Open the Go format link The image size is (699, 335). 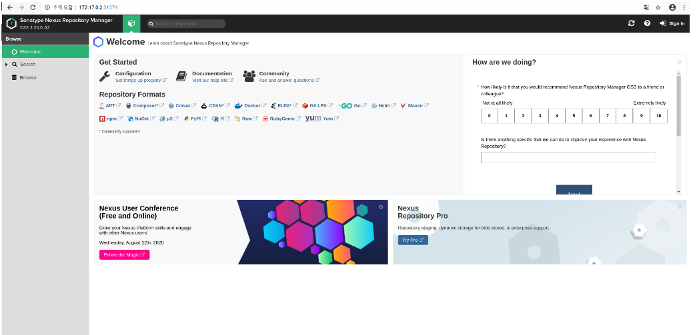click(x=352, y=106)
